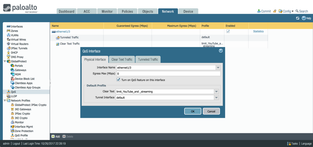The image size is (313, 147).
Task: Open the Clear Text profile dropdown
Action: tap(216, 92)
